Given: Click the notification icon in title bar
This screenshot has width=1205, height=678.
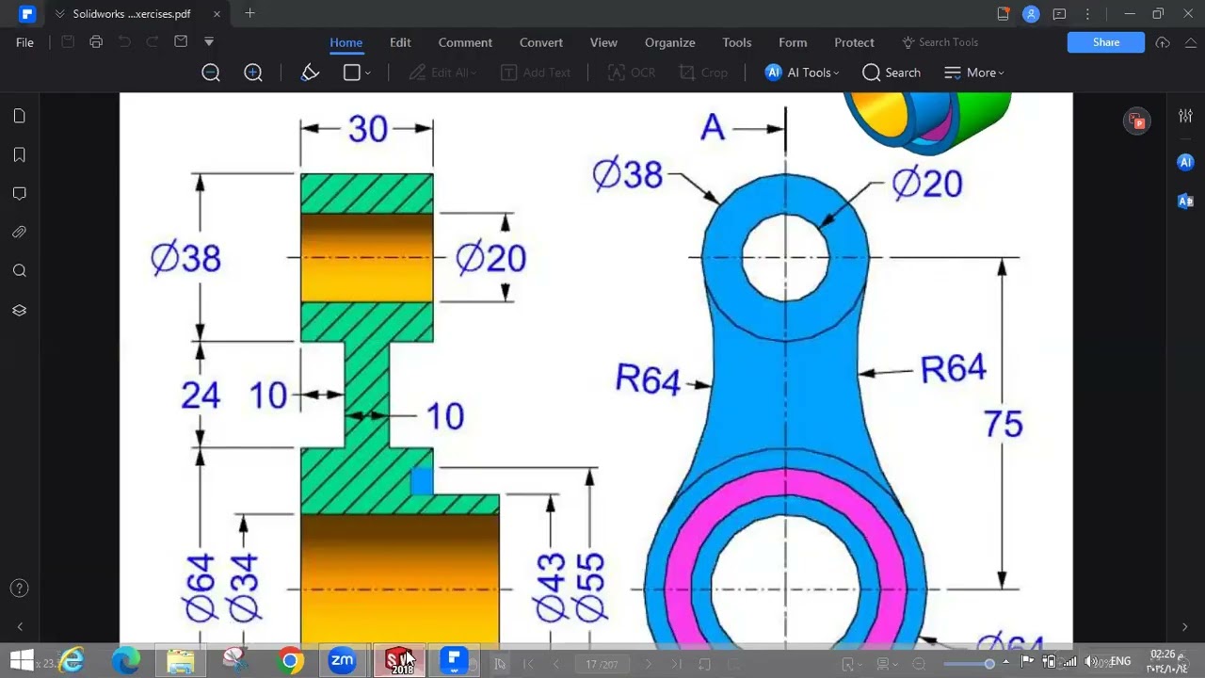Looking at the screenshot, I should pyautogui.click(x=1004, y=14).
